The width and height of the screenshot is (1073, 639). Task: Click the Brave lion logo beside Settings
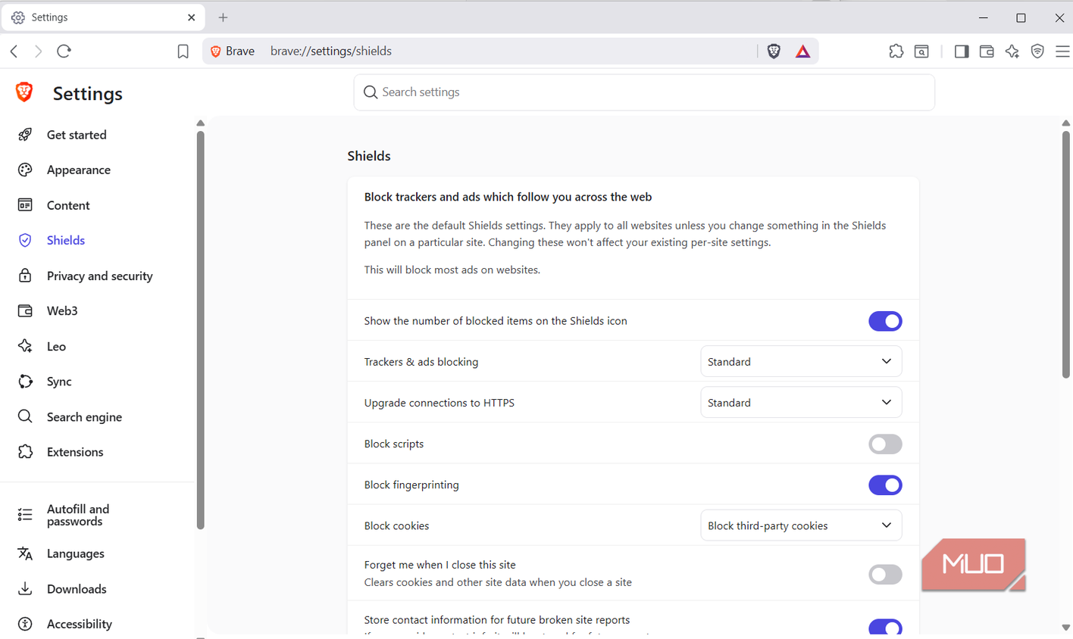coord(24,92)
